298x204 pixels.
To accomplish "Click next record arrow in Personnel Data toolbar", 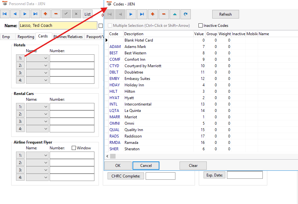I will tap(25, 14).
